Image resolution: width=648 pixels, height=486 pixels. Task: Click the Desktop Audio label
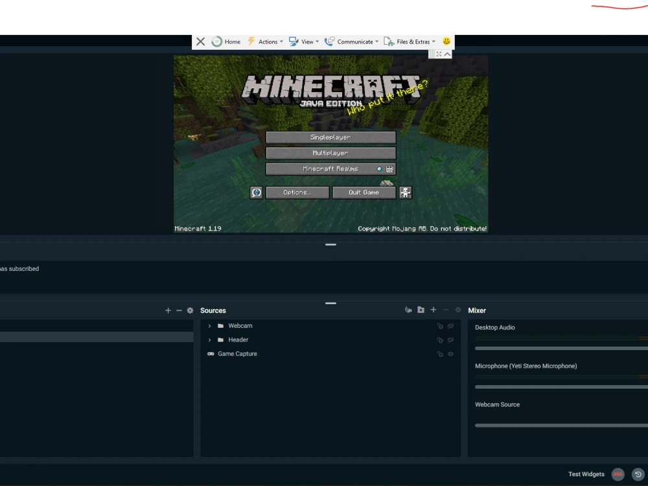coord(494,327)
